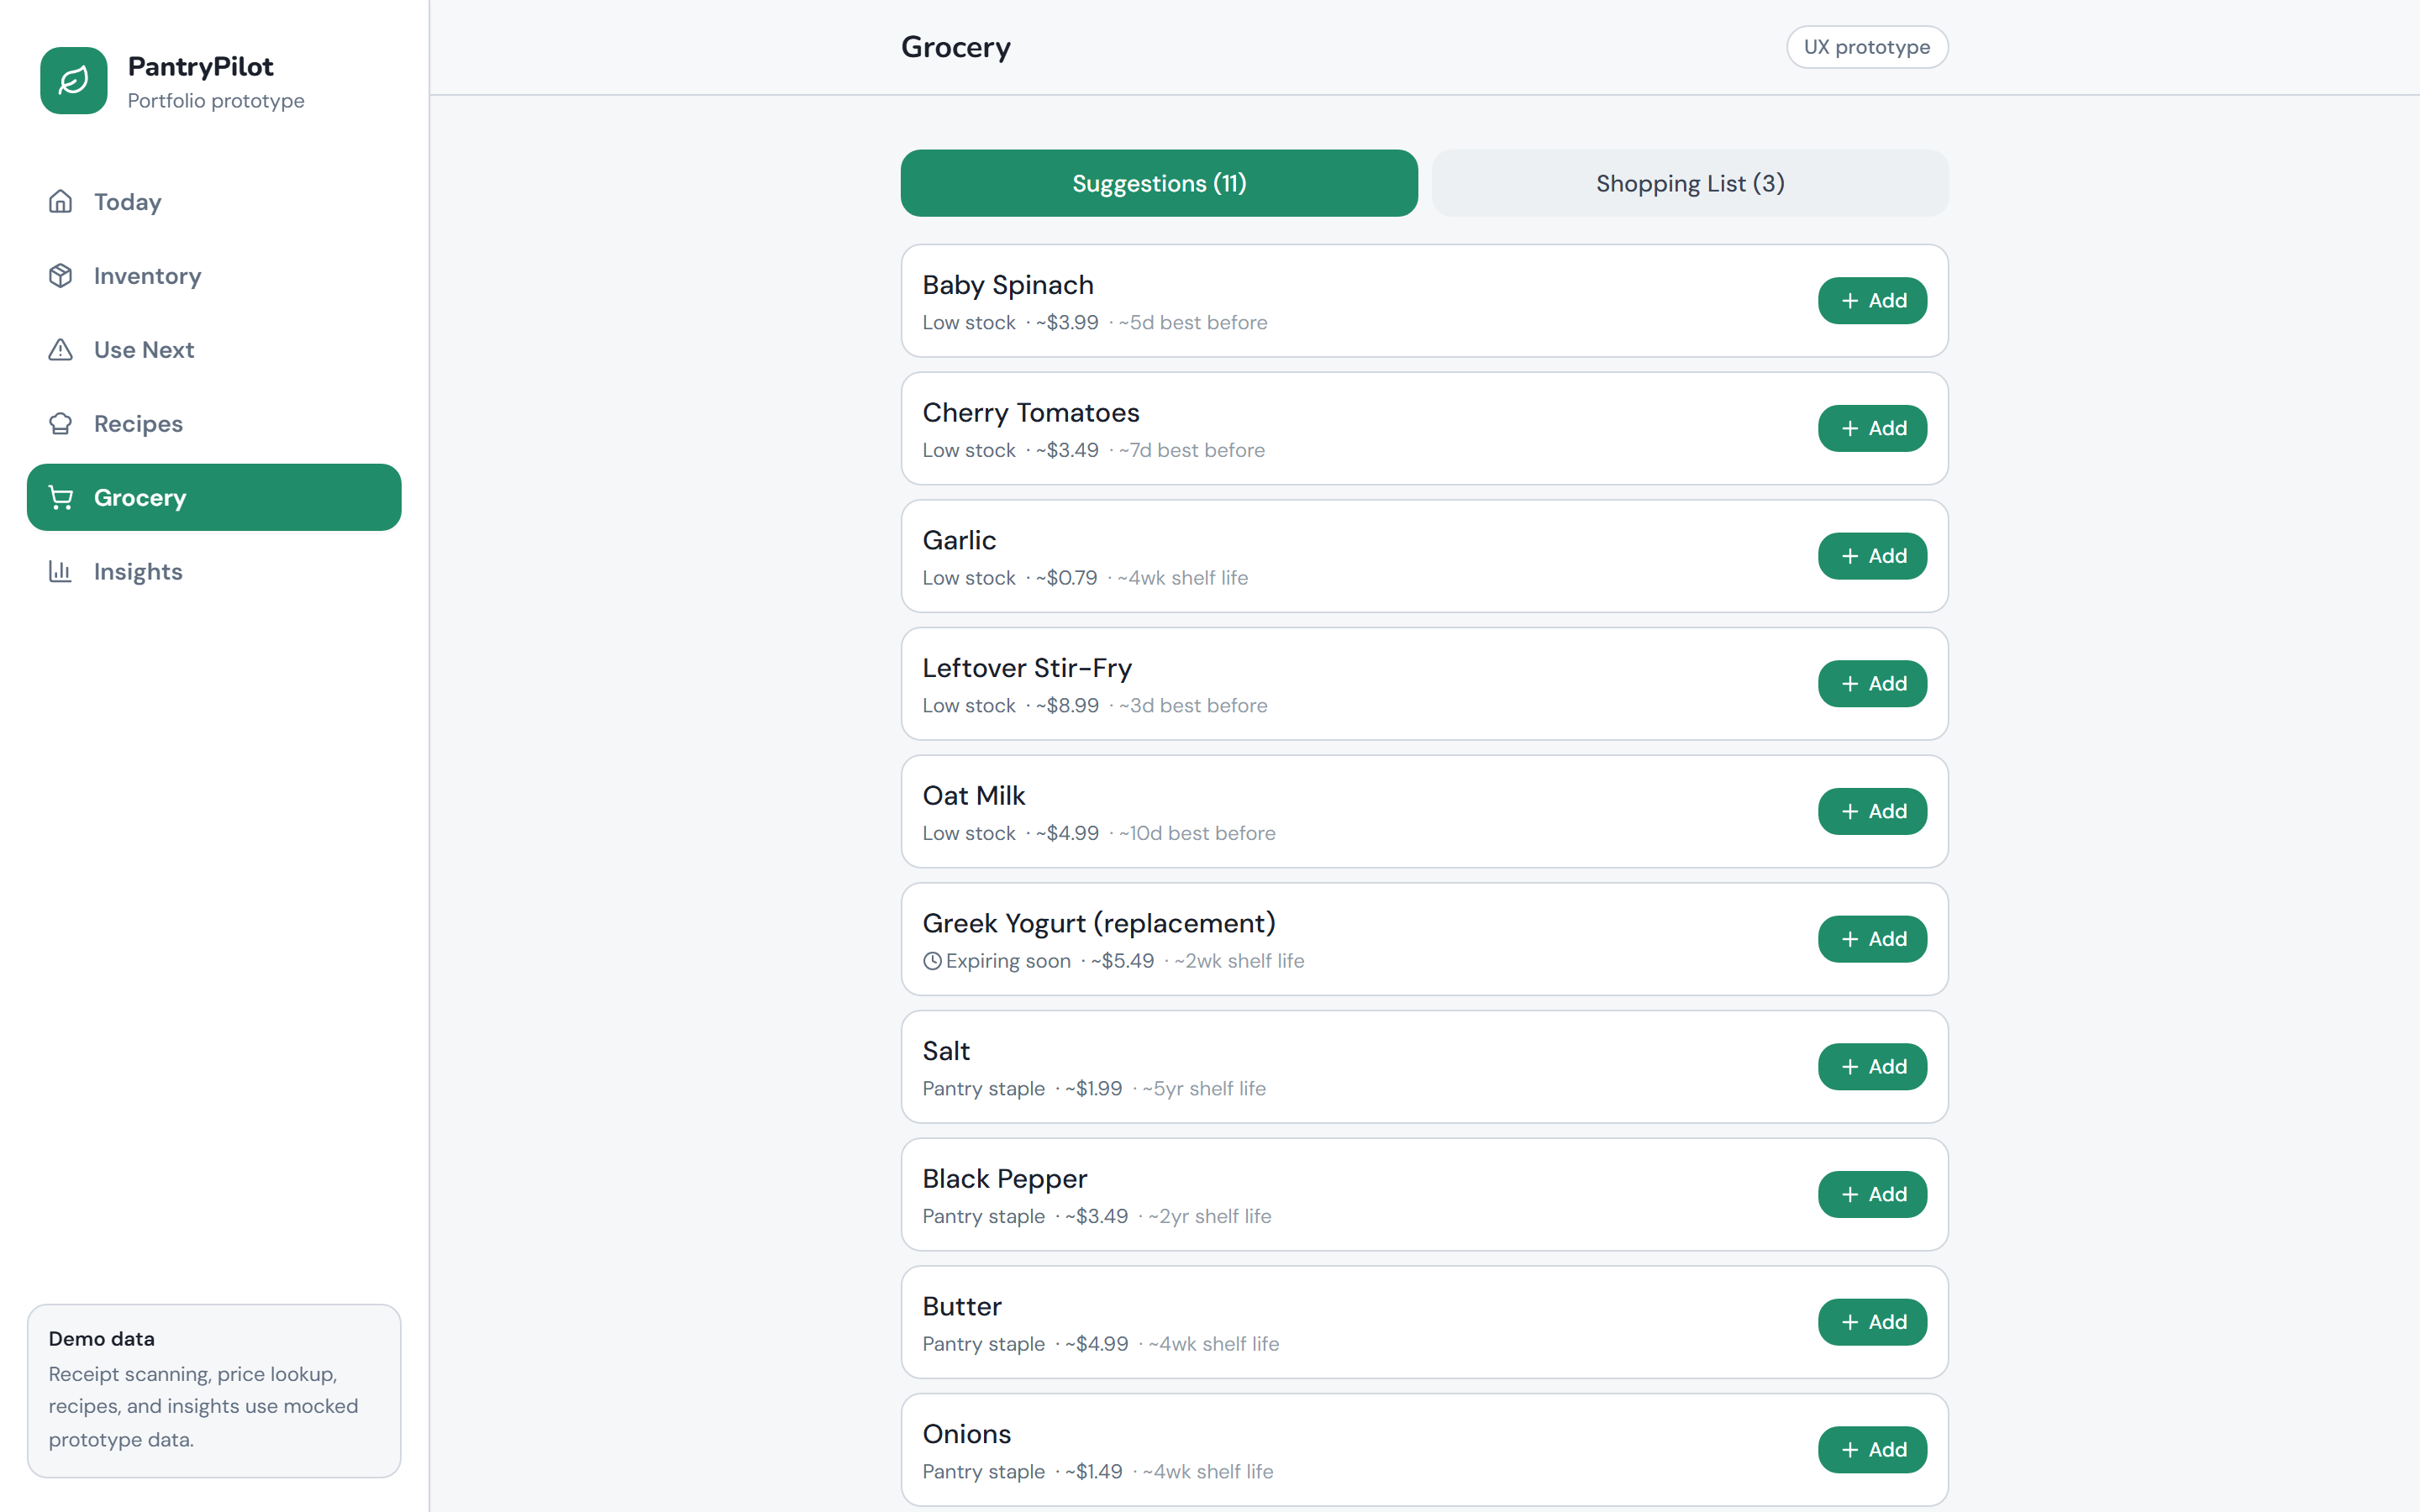Navigate to Recipes
This screenshot has width=2420, height=1512.
(214, 424)
